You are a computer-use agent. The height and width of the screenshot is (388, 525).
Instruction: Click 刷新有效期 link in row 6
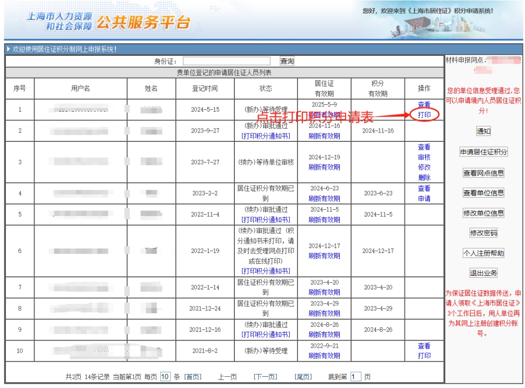[324, 256]
